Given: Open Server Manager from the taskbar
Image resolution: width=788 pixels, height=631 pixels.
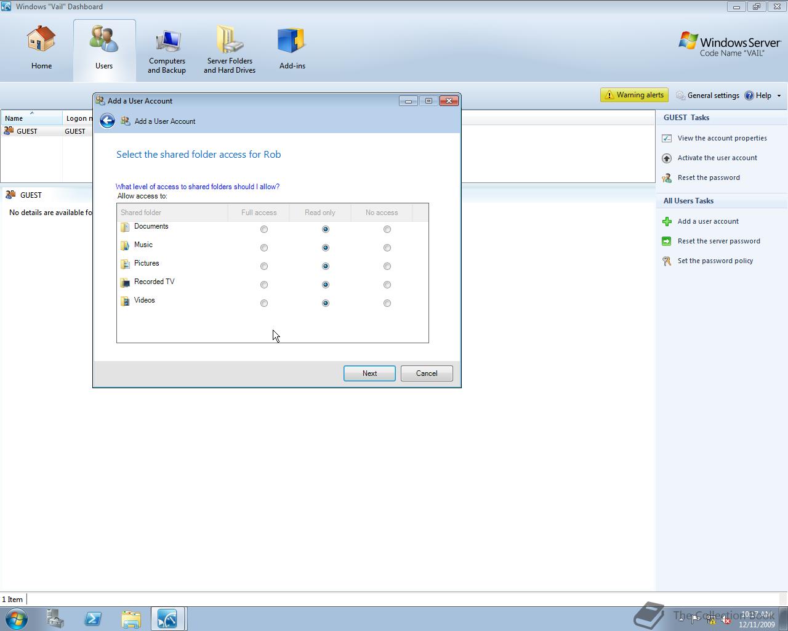Looking at the screenshot, I should [x=55, y=619].
